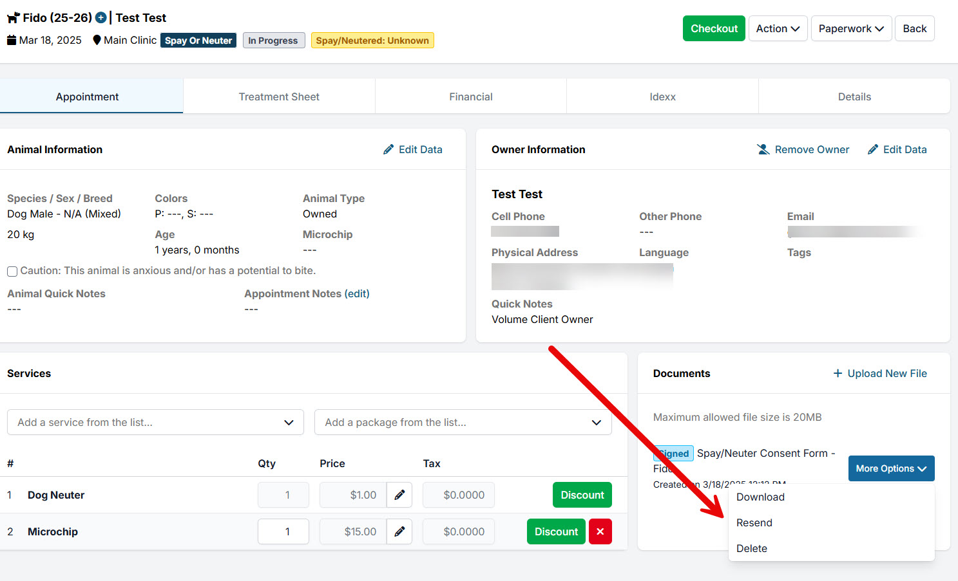Choose Download from the document menu
This screenshot has width=958, height=581.
tap(760, 497)
